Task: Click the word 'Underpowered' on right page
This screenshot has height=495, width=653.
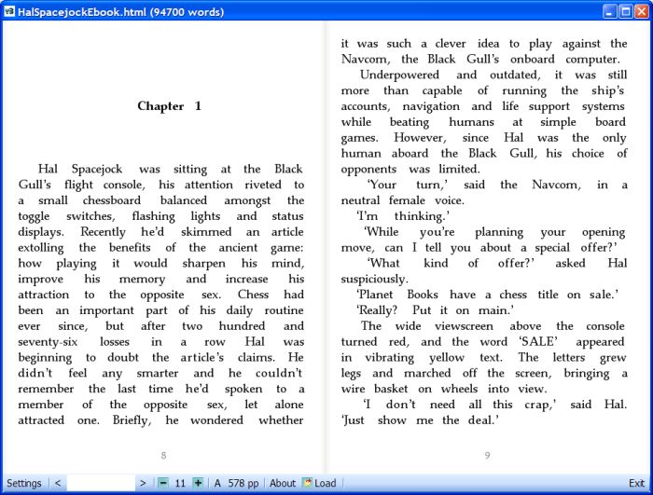Action: click(399, 76)
